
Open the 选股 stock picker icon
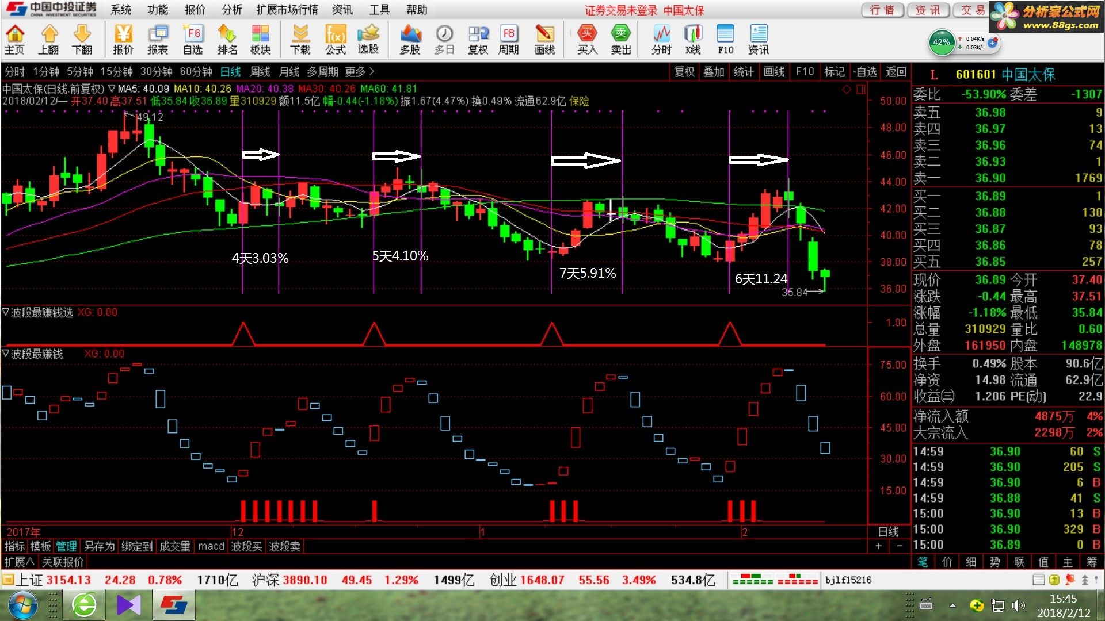click(x=368, y=40)
